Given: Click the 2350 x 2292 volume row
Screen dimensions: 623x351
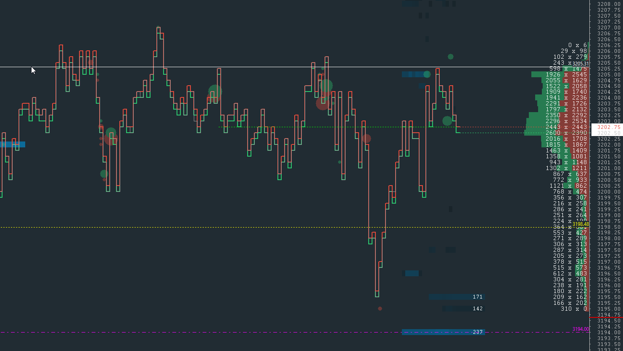Looking at the screenshot, I should tap(567, 115).
